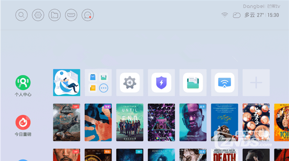Screen dimensions: 289x161
Task: Open the blue-orange hand poster
Action: (98, 123)
